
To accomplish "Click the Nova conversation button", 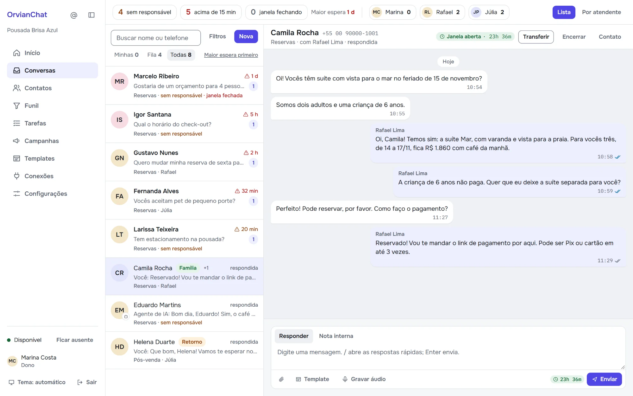I will 246,36.
